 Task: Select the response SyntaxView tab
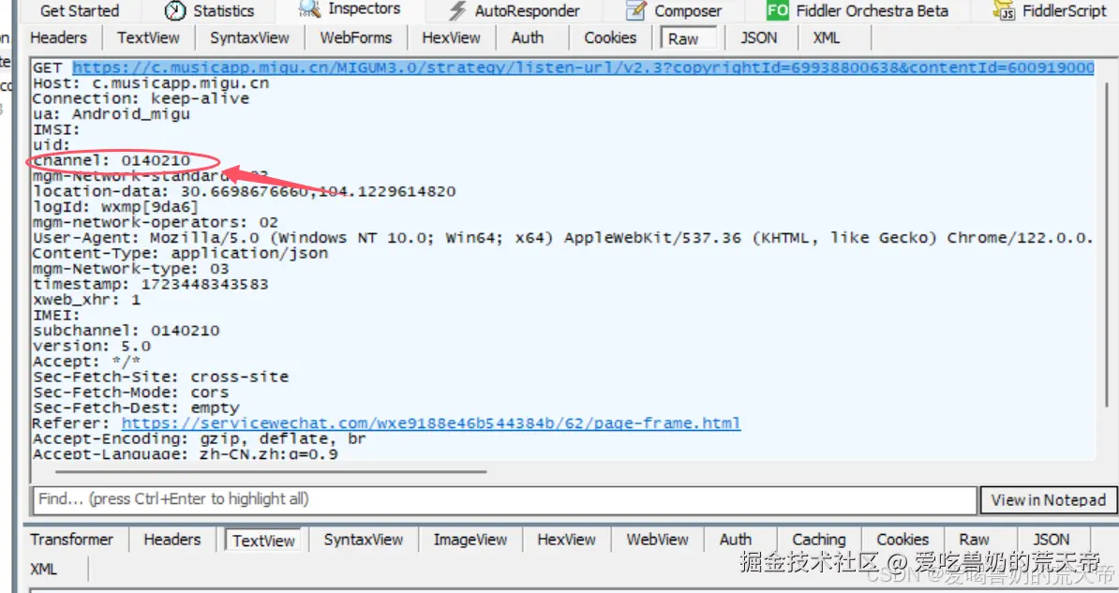click(x=364, y=540)
